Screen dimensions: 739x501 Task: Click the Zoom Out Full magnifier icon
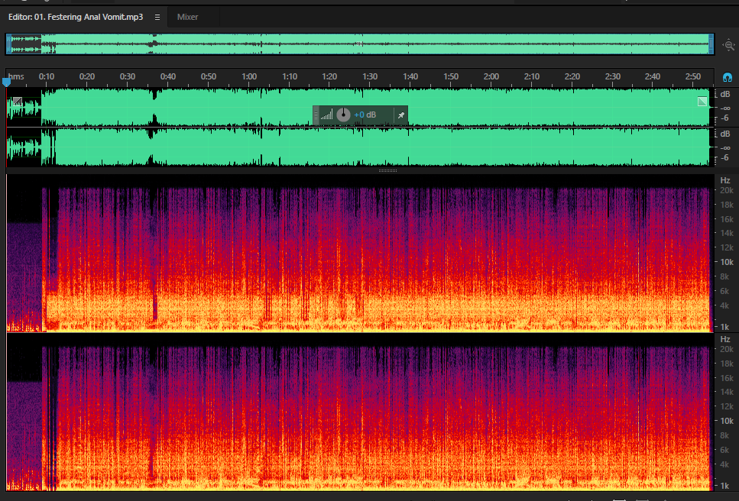(728, 45)
